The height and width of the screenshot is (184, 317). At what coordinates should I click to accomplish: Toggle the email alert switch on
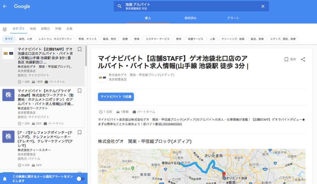[x=80, y=179]
